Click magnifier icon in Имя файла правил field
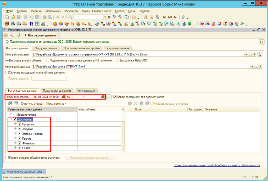The width and height of the screenshot is (268, 181). [x=254, y=54]
